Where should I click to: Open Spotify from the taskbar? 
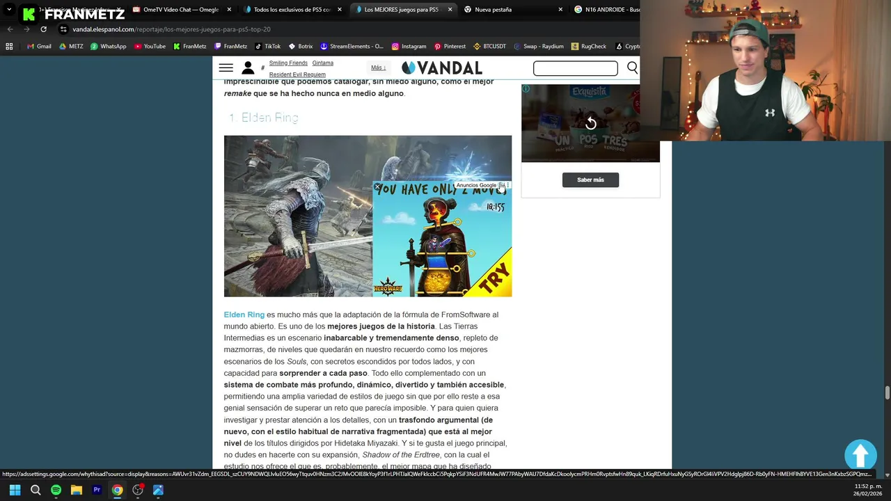56,490
